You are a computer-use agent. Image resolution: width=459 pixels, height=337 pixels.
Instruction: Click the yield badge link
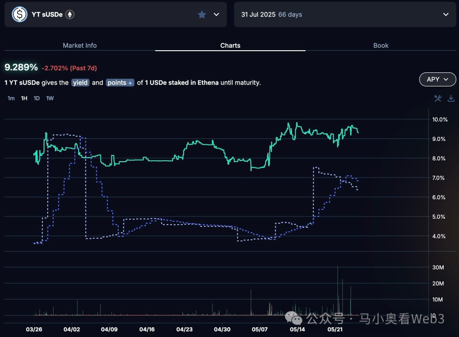[80, 83]
